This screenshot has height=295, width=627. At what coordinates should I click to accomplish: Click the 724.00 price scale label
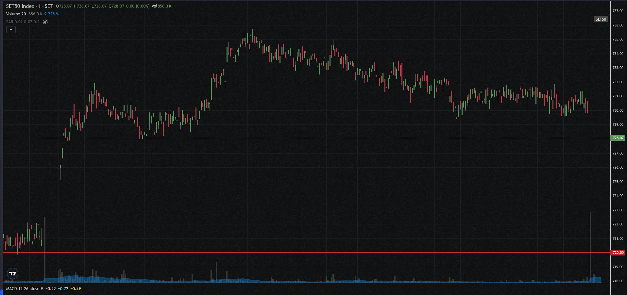tap(618, 196)
